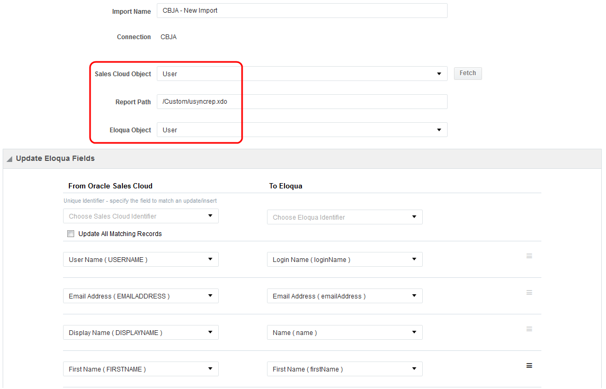The image size is (606, 389).
Task: Collapse the Update Eloqua Fields section
Action: point(10,159)
